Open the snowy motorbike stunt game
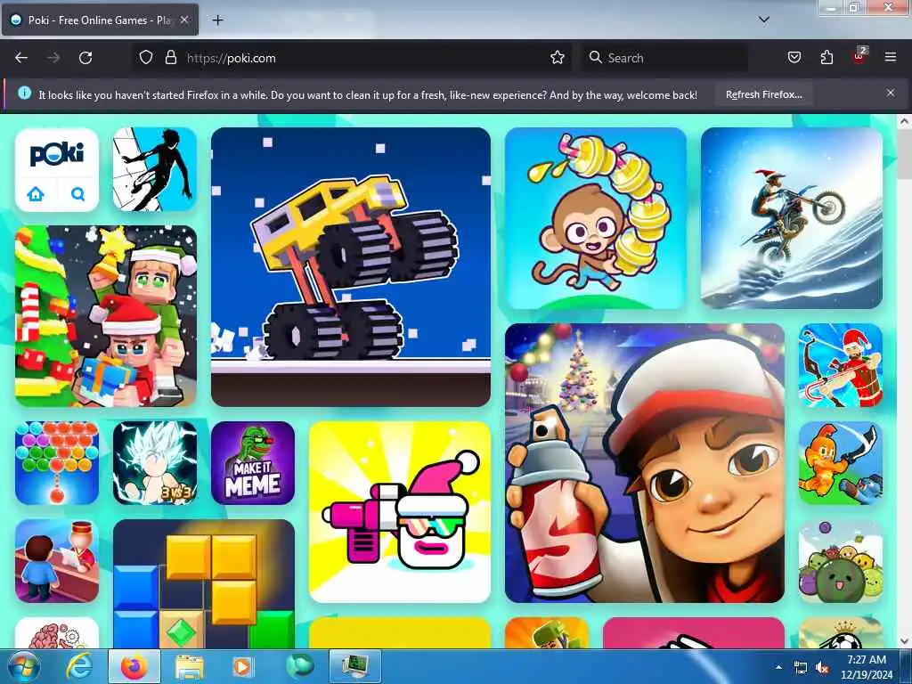The height and width of the screenshot is (684, 912). (792, 218)
